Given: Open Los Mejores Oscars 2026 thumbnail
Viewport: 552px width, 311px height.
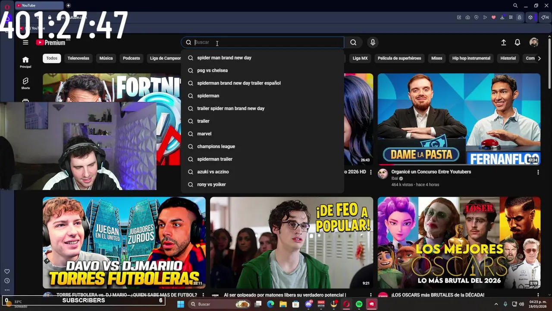Looking at the screenshot, I should click(x=459, y=243).
